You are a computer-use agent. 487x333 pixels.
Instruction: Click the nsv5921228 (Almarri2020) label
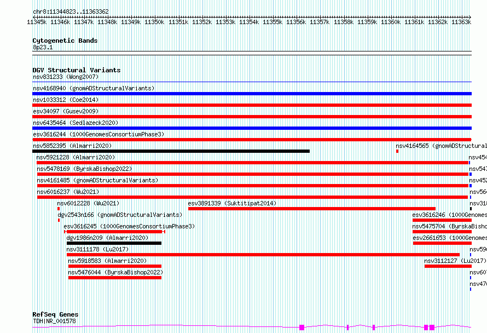click(76, 157)
